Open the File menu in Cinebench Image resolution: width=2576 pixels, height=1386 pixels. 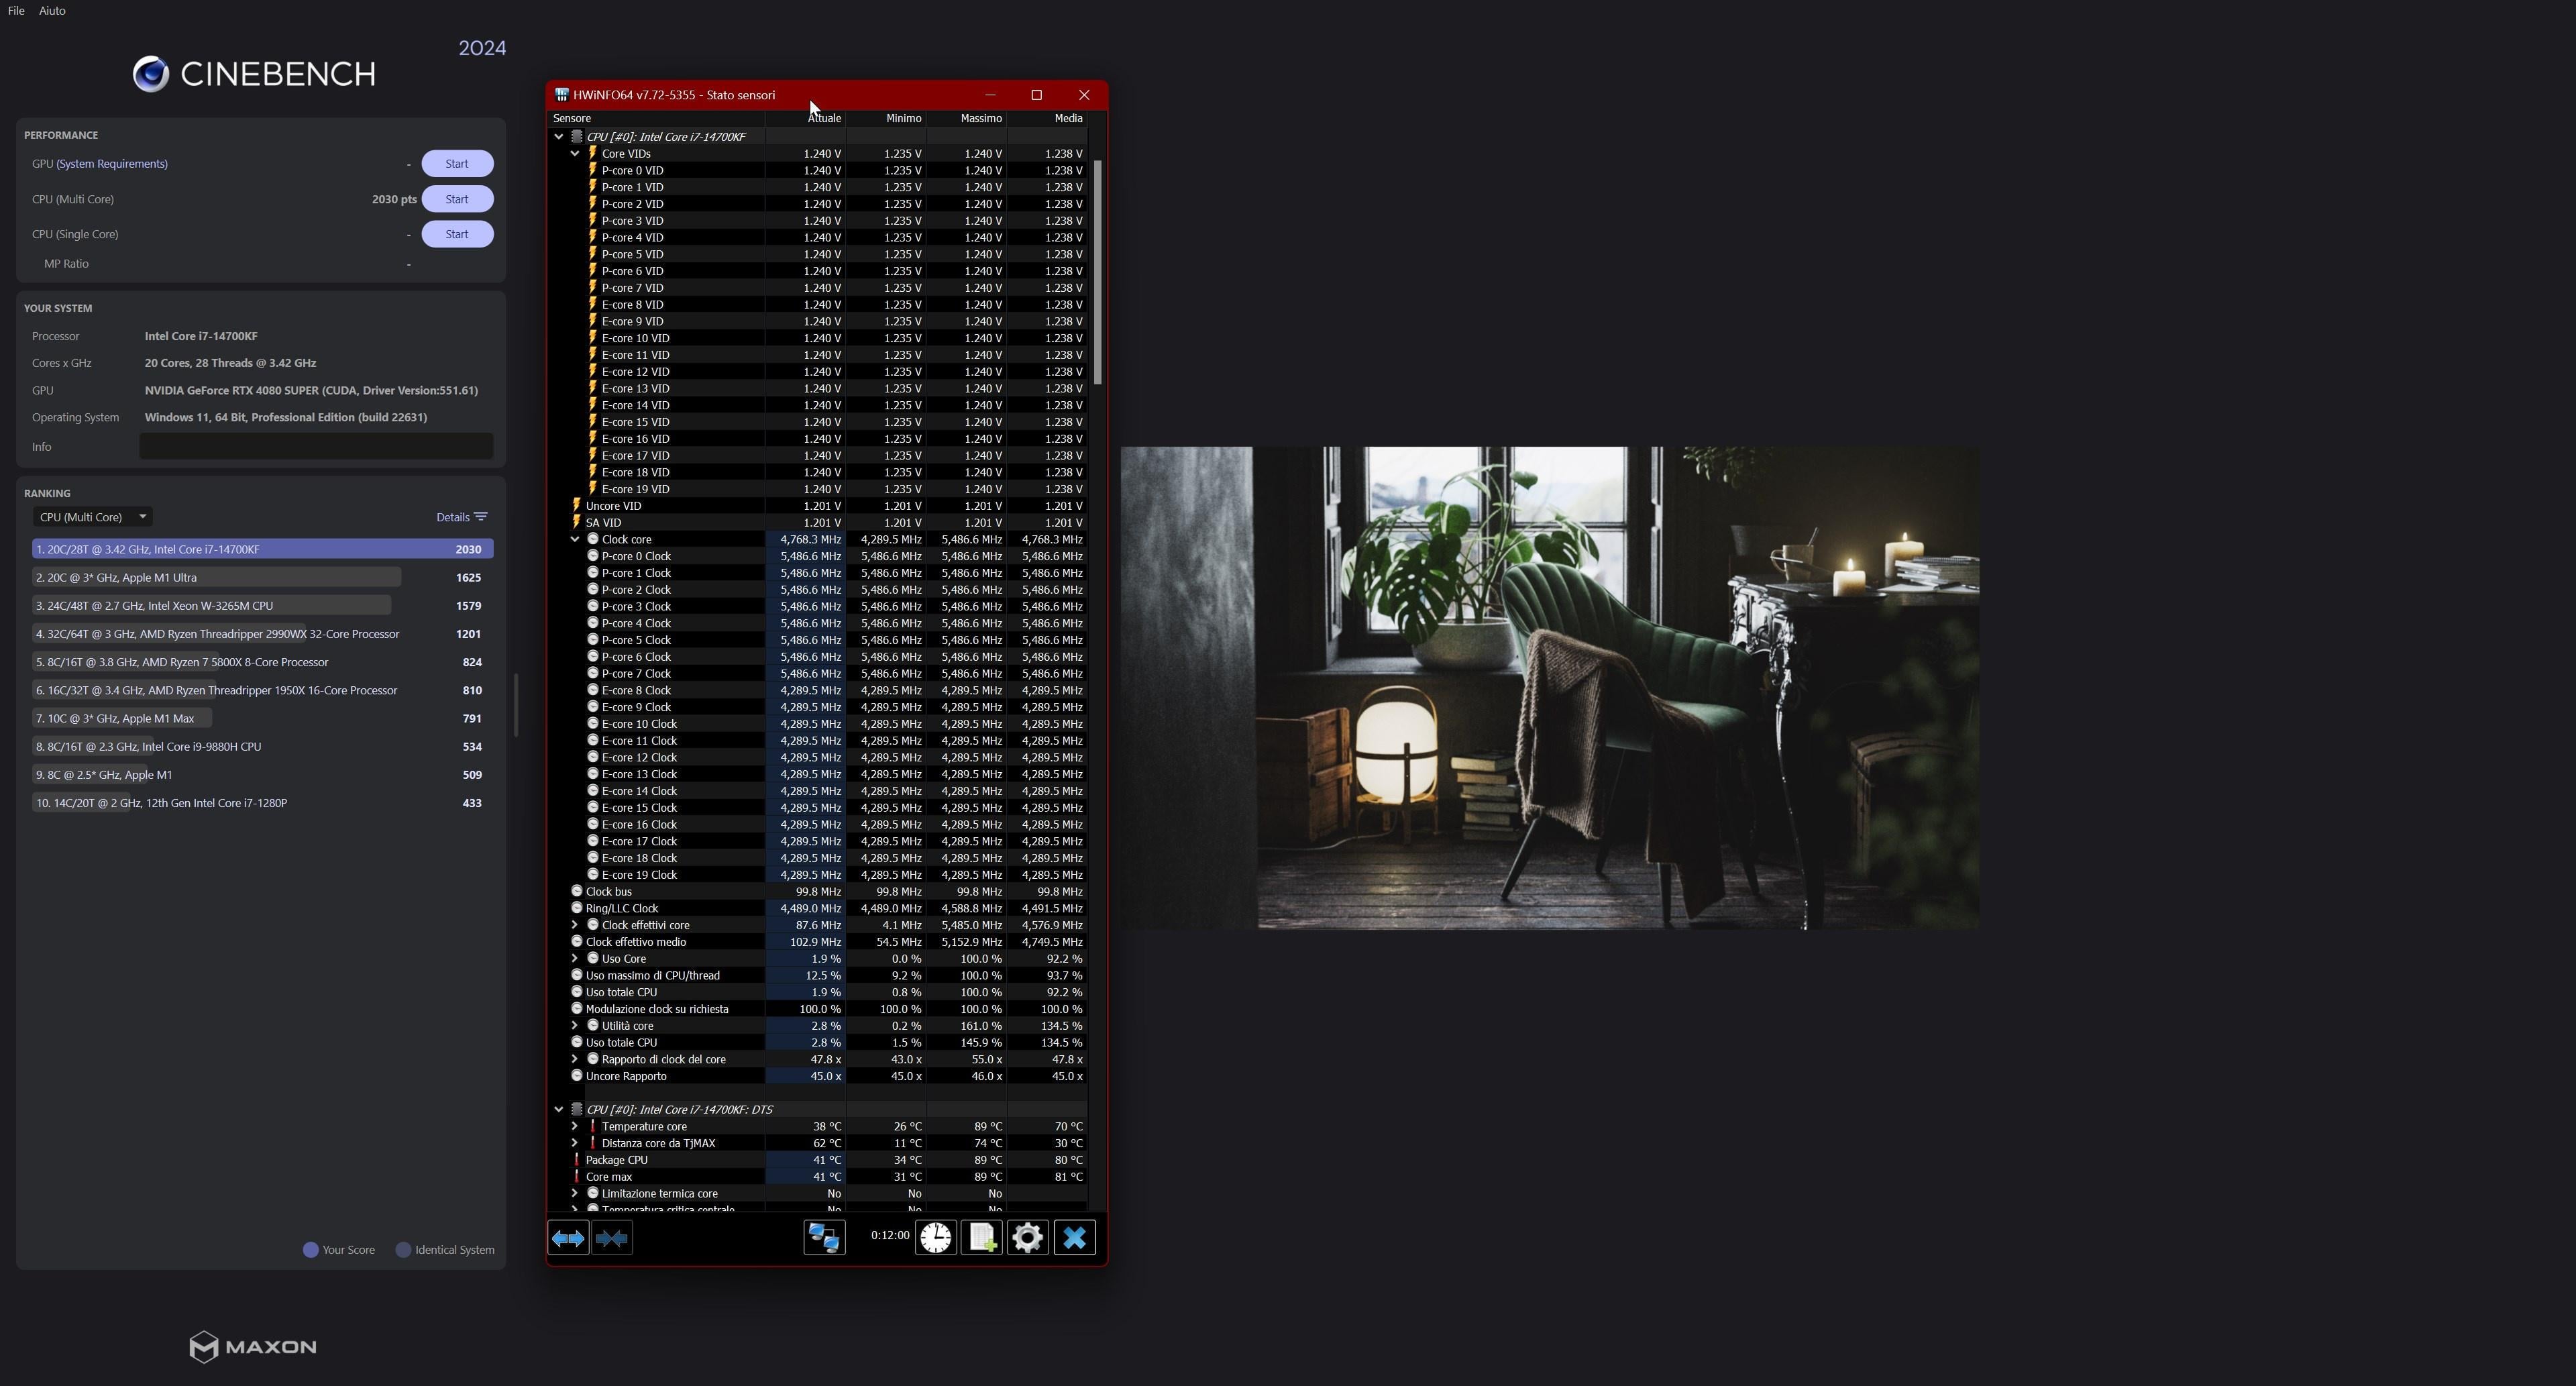[16, 11]
